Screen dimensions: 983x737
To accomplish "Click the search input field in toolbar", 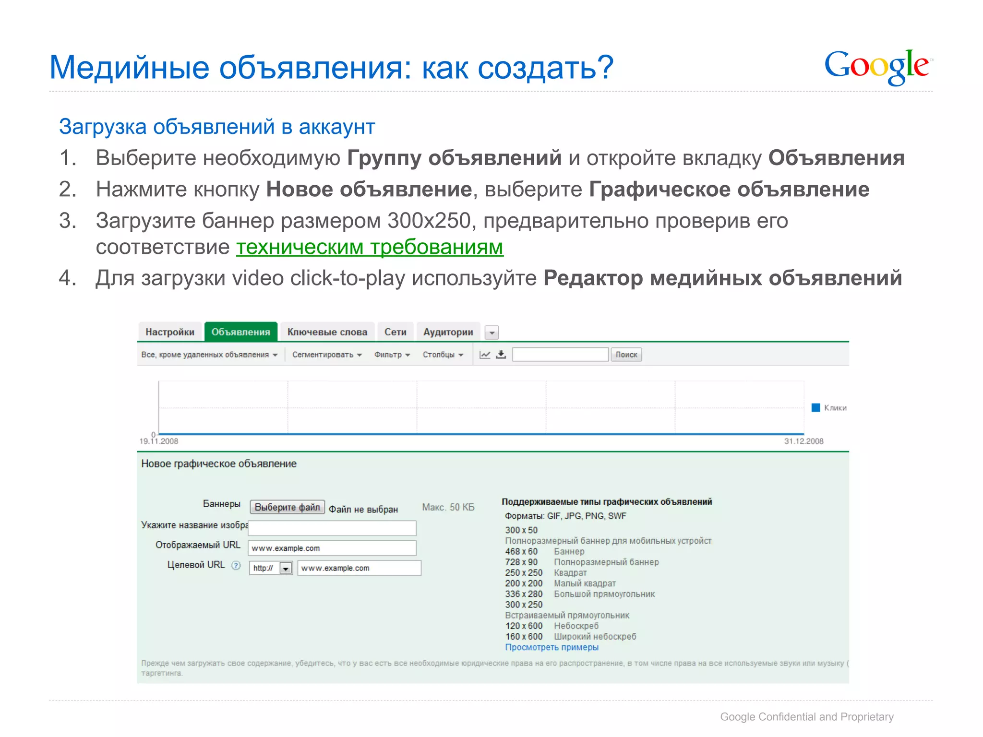I will coord(560,355).
